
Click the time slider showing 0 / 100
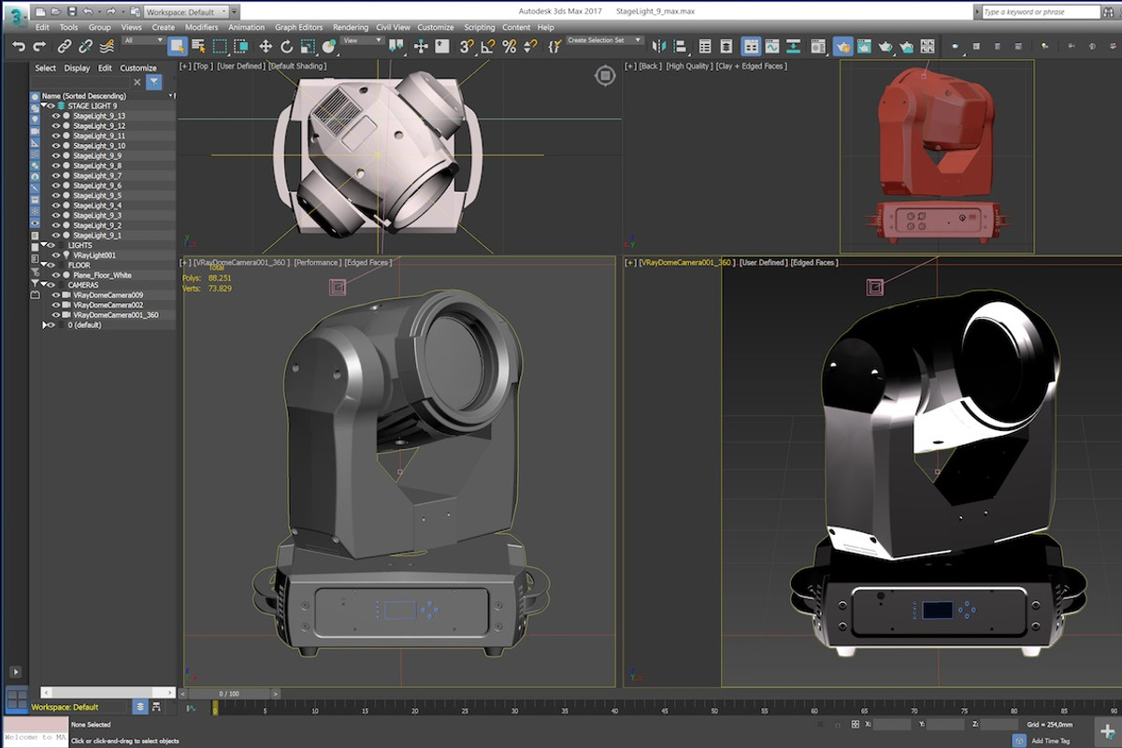(x=228, y=694)
